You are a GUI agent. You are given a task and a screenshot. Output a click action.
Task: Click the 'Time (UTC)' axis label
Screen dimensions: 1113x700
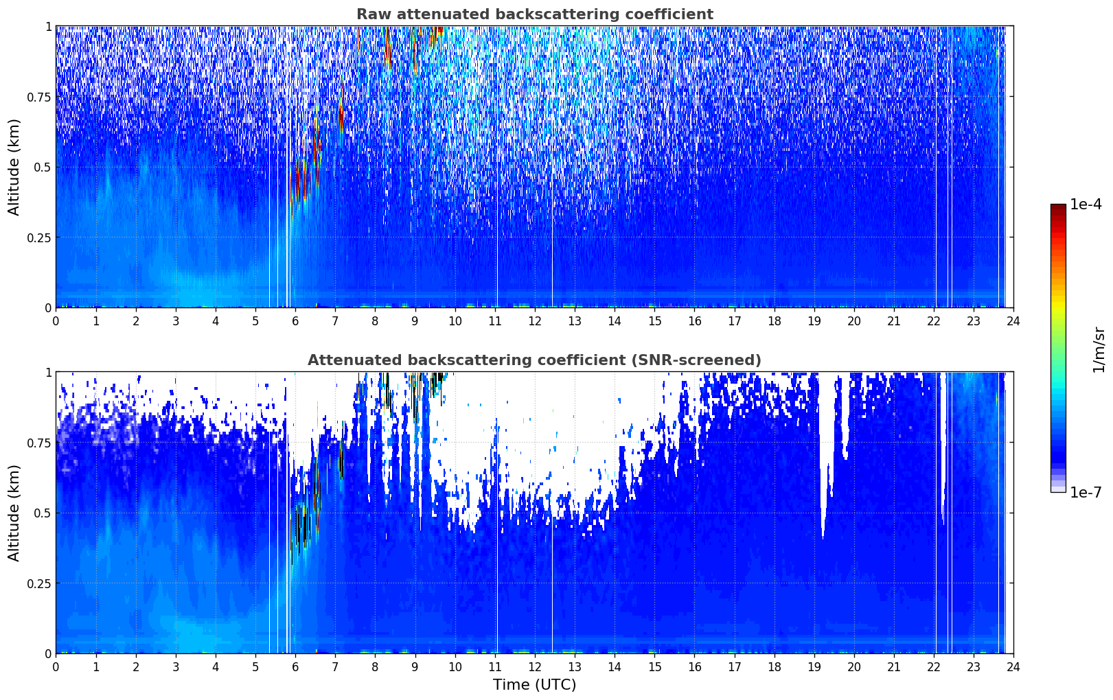click(x=534, y=685)
